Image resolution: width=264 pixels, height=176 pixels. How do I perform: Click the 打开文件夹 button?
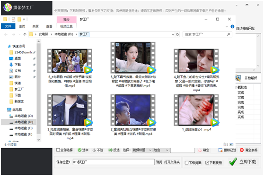click(x=172, y=162)
